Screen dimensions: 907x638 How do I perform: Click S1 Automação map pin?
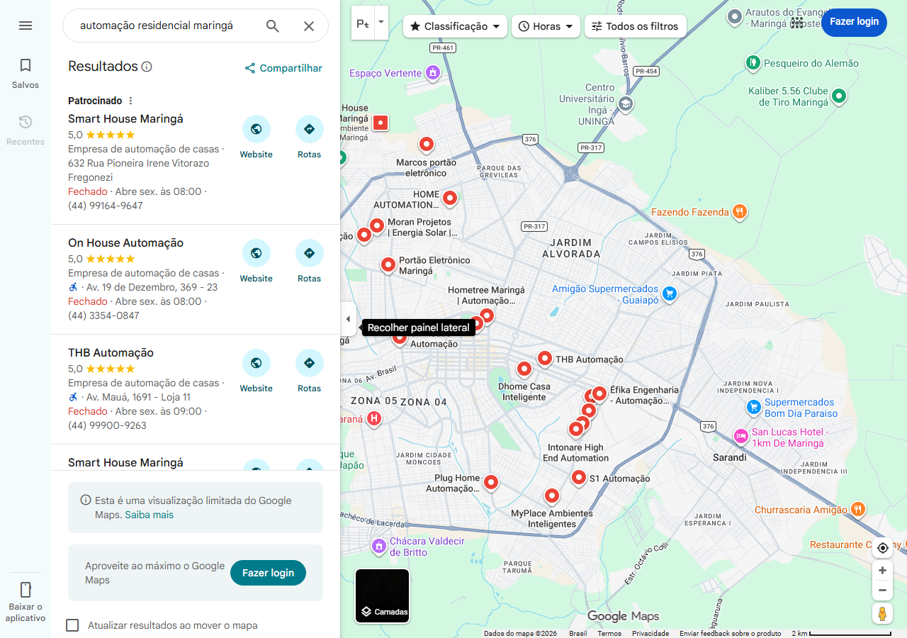(x=579, y=477)
